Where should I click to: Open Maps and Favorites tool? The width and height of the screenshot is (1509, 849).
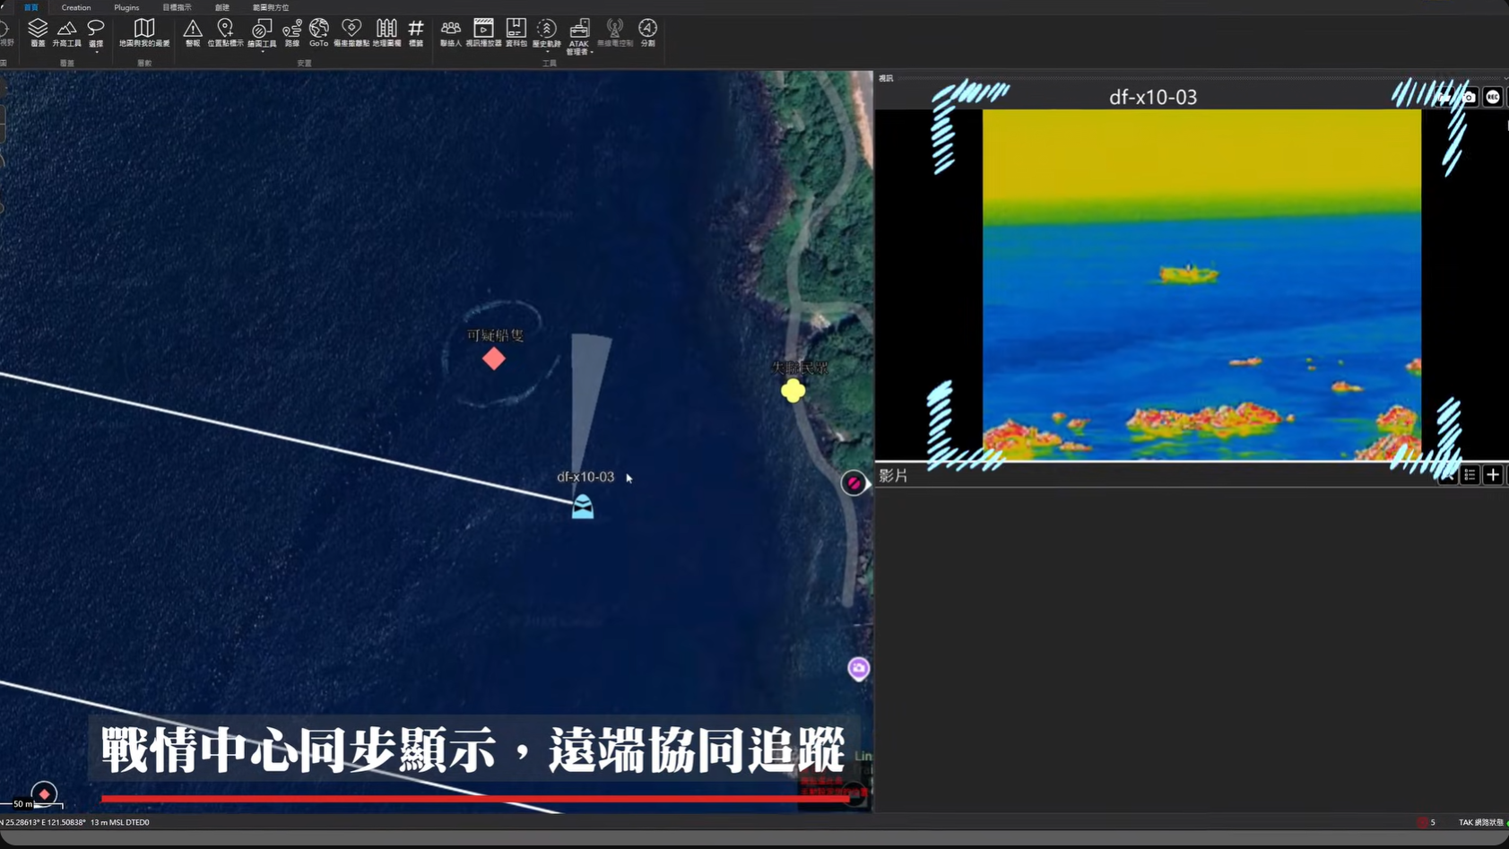pos(144,32)
